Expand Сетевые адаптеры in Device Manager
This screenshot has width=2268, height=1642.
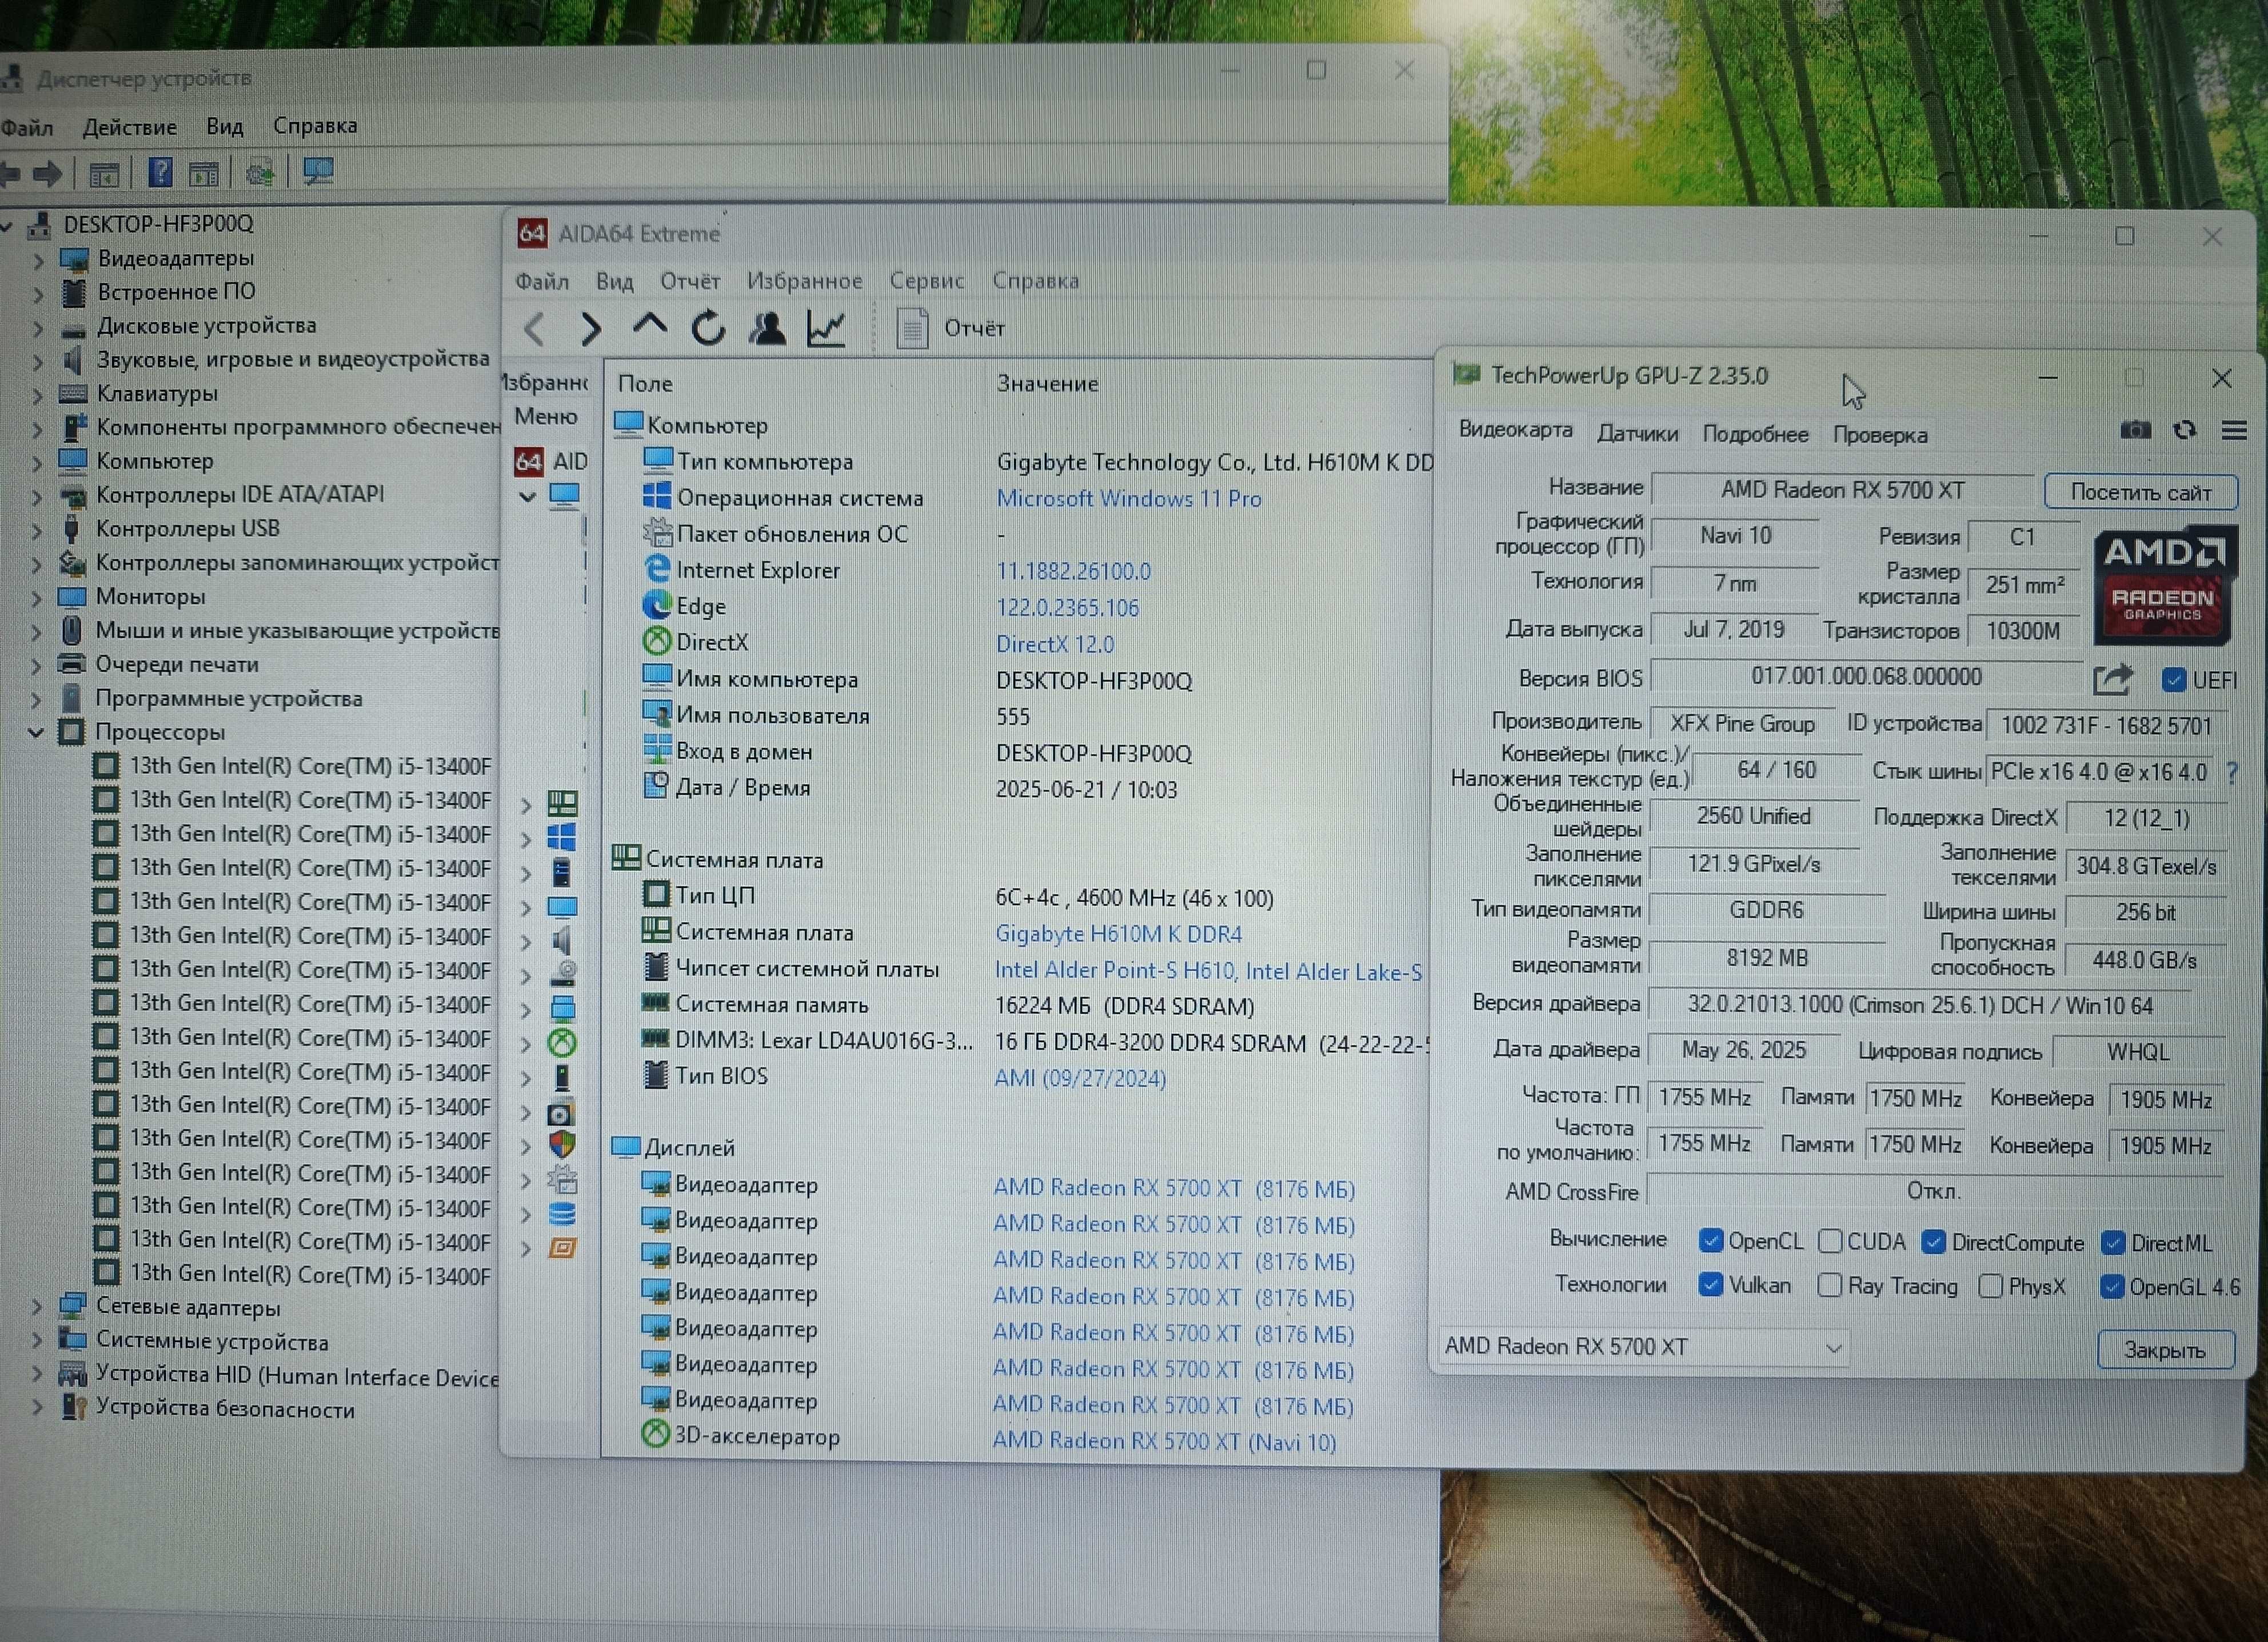click(x=38, y=1307)
